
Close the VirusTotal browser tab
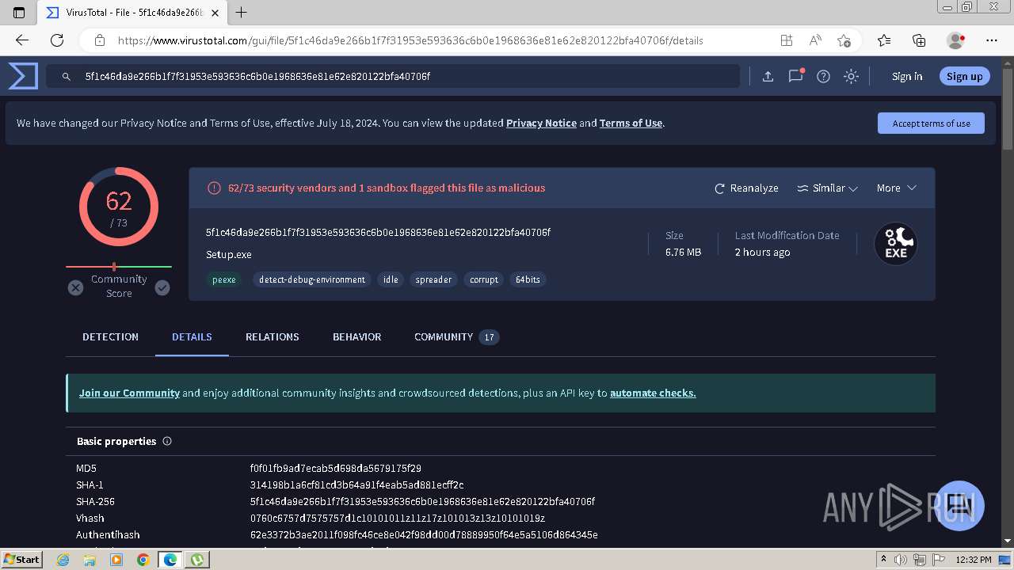click(x=215, y=13)
